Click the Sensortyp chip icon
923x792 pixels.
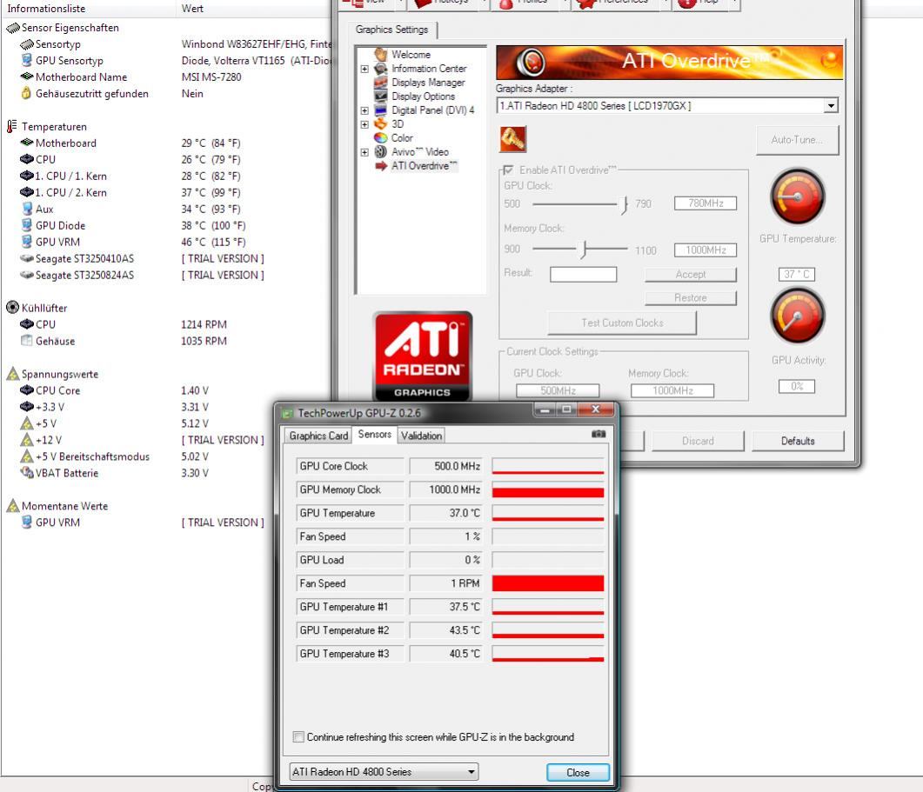tap(26, 44)
